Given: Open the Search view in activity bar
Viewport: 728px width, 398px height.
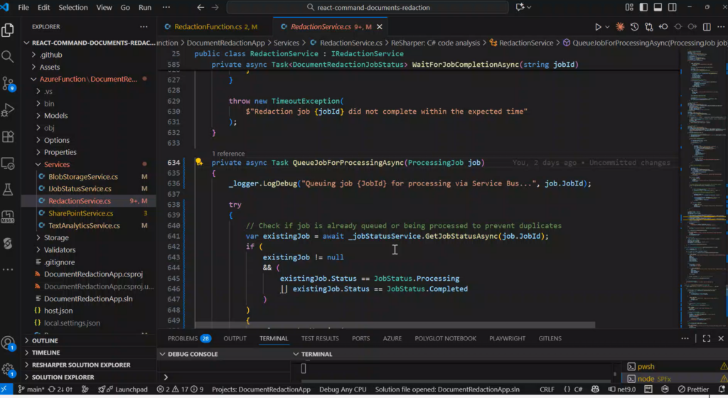Looking at the screenshot, I should point(9,57).
